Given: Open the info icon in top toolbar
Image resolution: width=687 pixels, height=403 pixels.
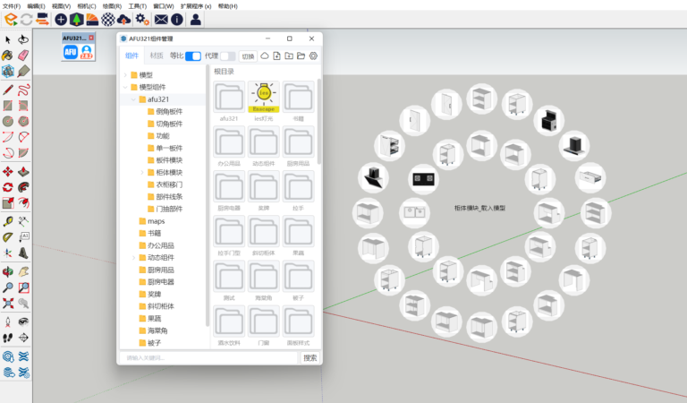Looking at the screenshot, I should [x=177, y=19].
